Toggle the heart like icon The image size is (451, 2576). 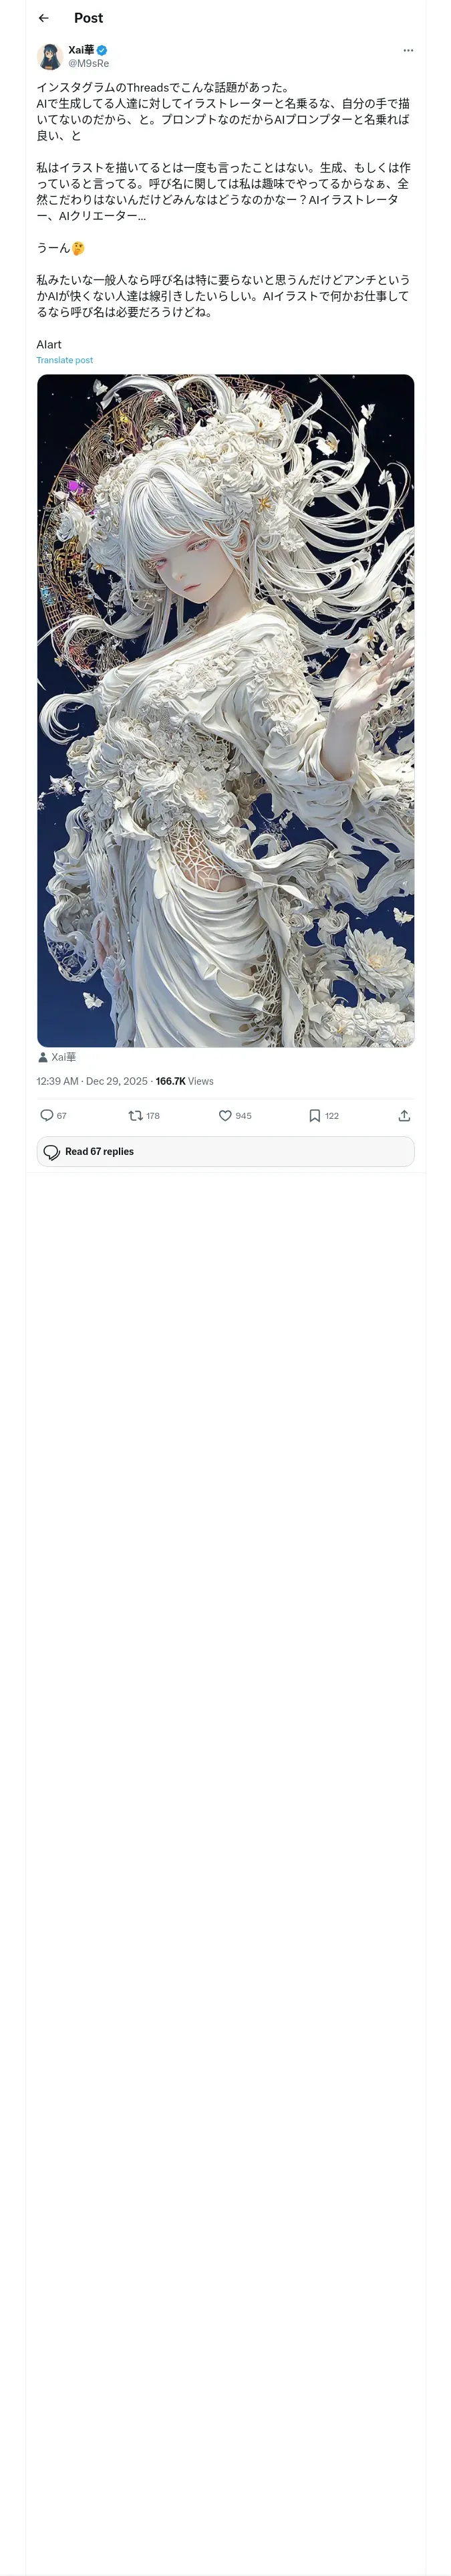click(x=225, y=1115)
